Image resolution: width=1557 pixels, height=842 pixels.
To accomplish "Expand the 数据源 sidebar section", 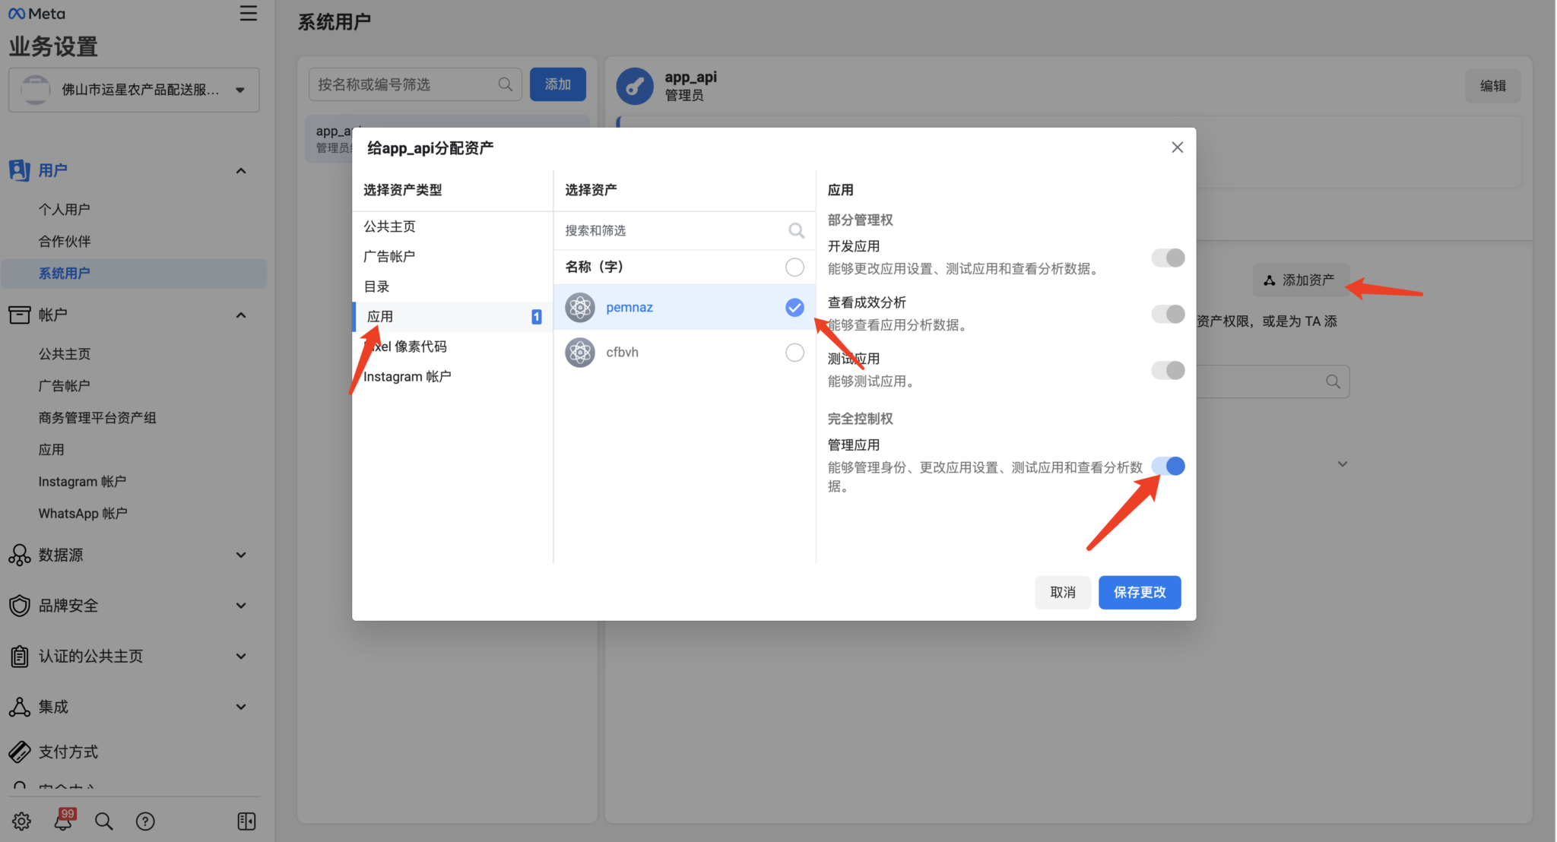I will click(240, 556).
